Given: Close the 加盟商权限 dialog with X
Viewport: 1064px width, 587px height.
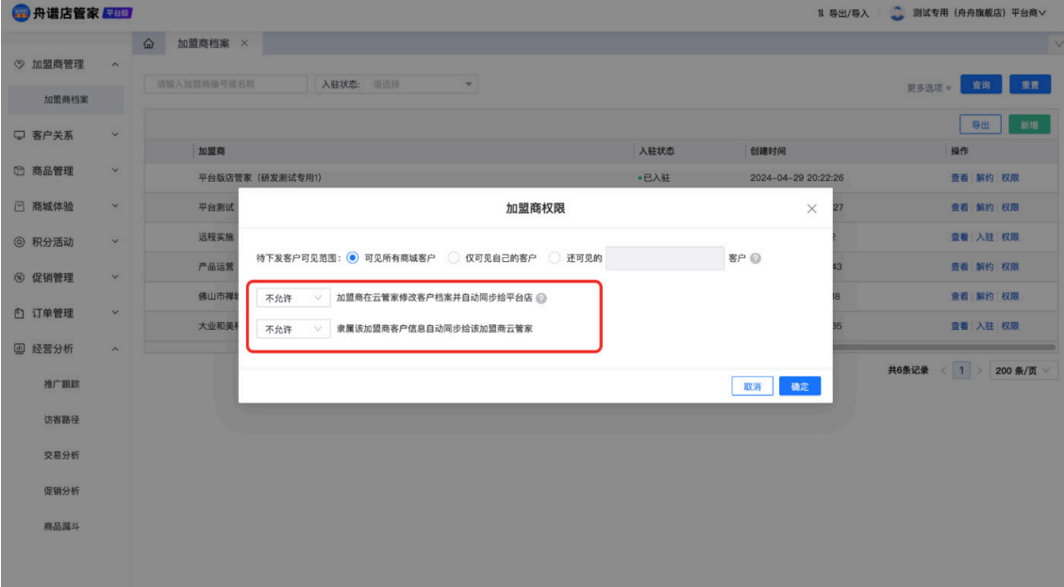Looking at the screenshot, I should [x=811, y=209].
